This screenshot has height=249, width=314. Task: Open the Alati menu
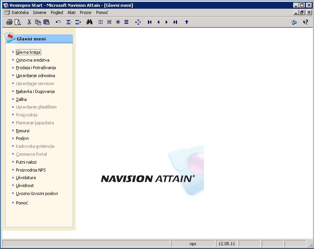click(x=72, y=12)
